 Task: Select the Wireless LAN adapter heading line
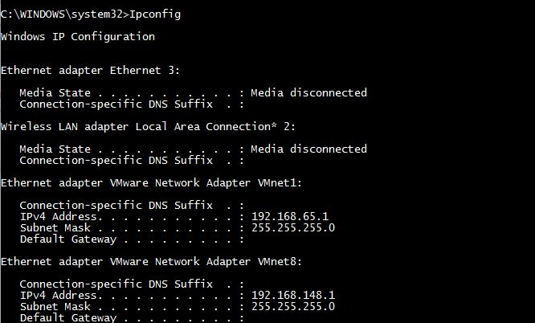tap(148, 127)
